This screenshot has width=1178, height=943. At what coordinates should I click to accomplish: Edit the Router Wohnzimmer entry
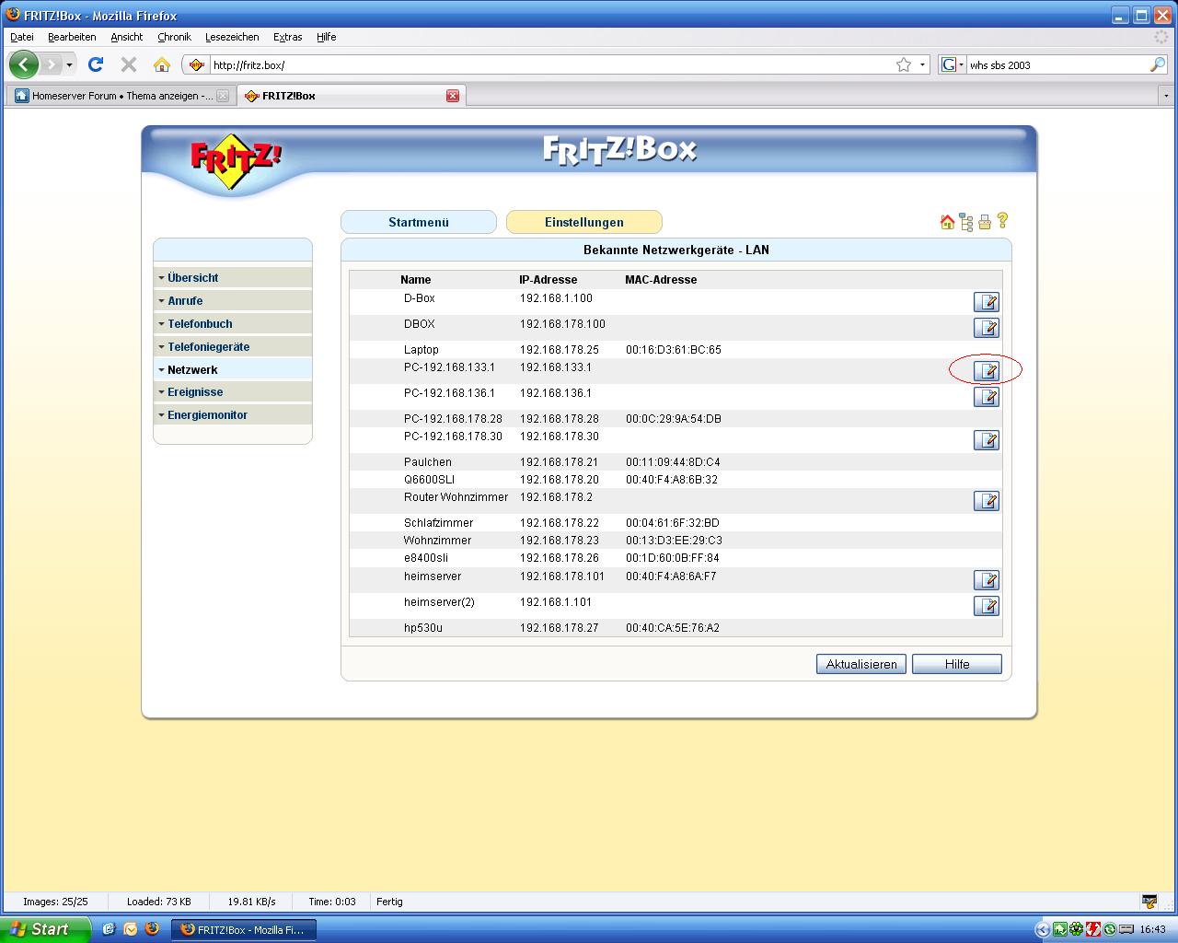(x=986, y=501)
